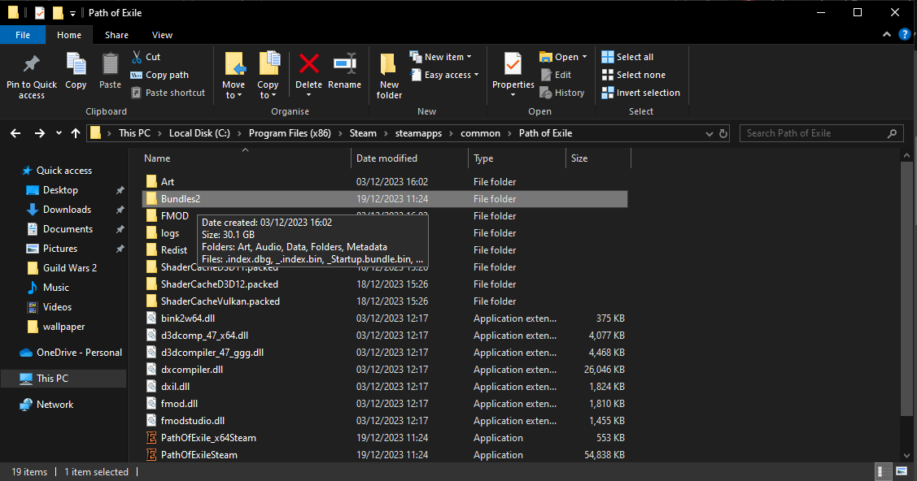Invert selection of files
The height and width of the screenshot is (481, 917).
[x=641, y=93]
